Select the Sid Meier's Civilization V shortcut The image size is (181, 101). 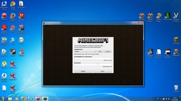176,17
